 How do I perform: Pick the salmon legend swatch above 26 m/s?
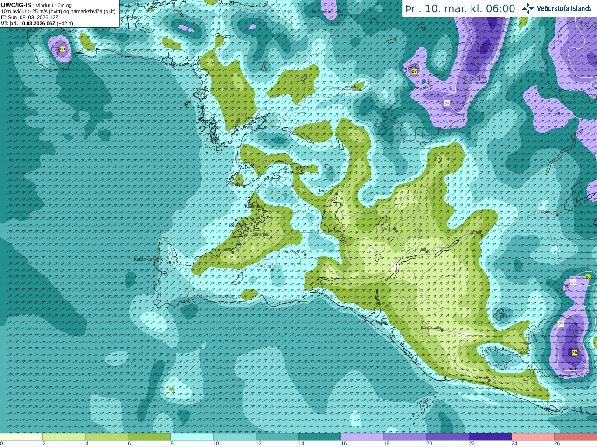pos(576,437)
